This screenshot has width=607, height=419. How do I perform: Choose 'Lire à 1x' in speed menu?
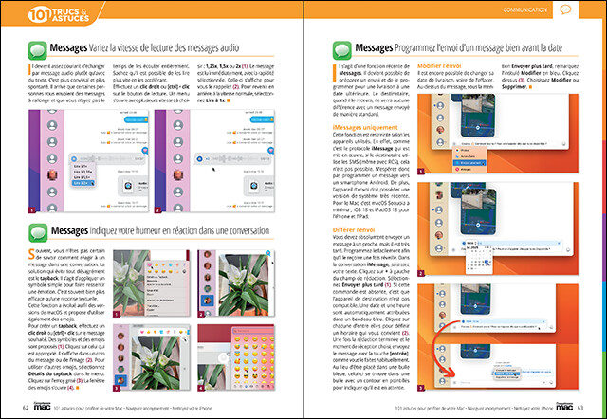(81, 166)
